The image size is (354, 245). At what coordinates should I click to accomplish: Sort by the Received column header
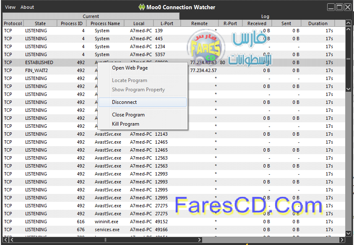coord(257,23)
